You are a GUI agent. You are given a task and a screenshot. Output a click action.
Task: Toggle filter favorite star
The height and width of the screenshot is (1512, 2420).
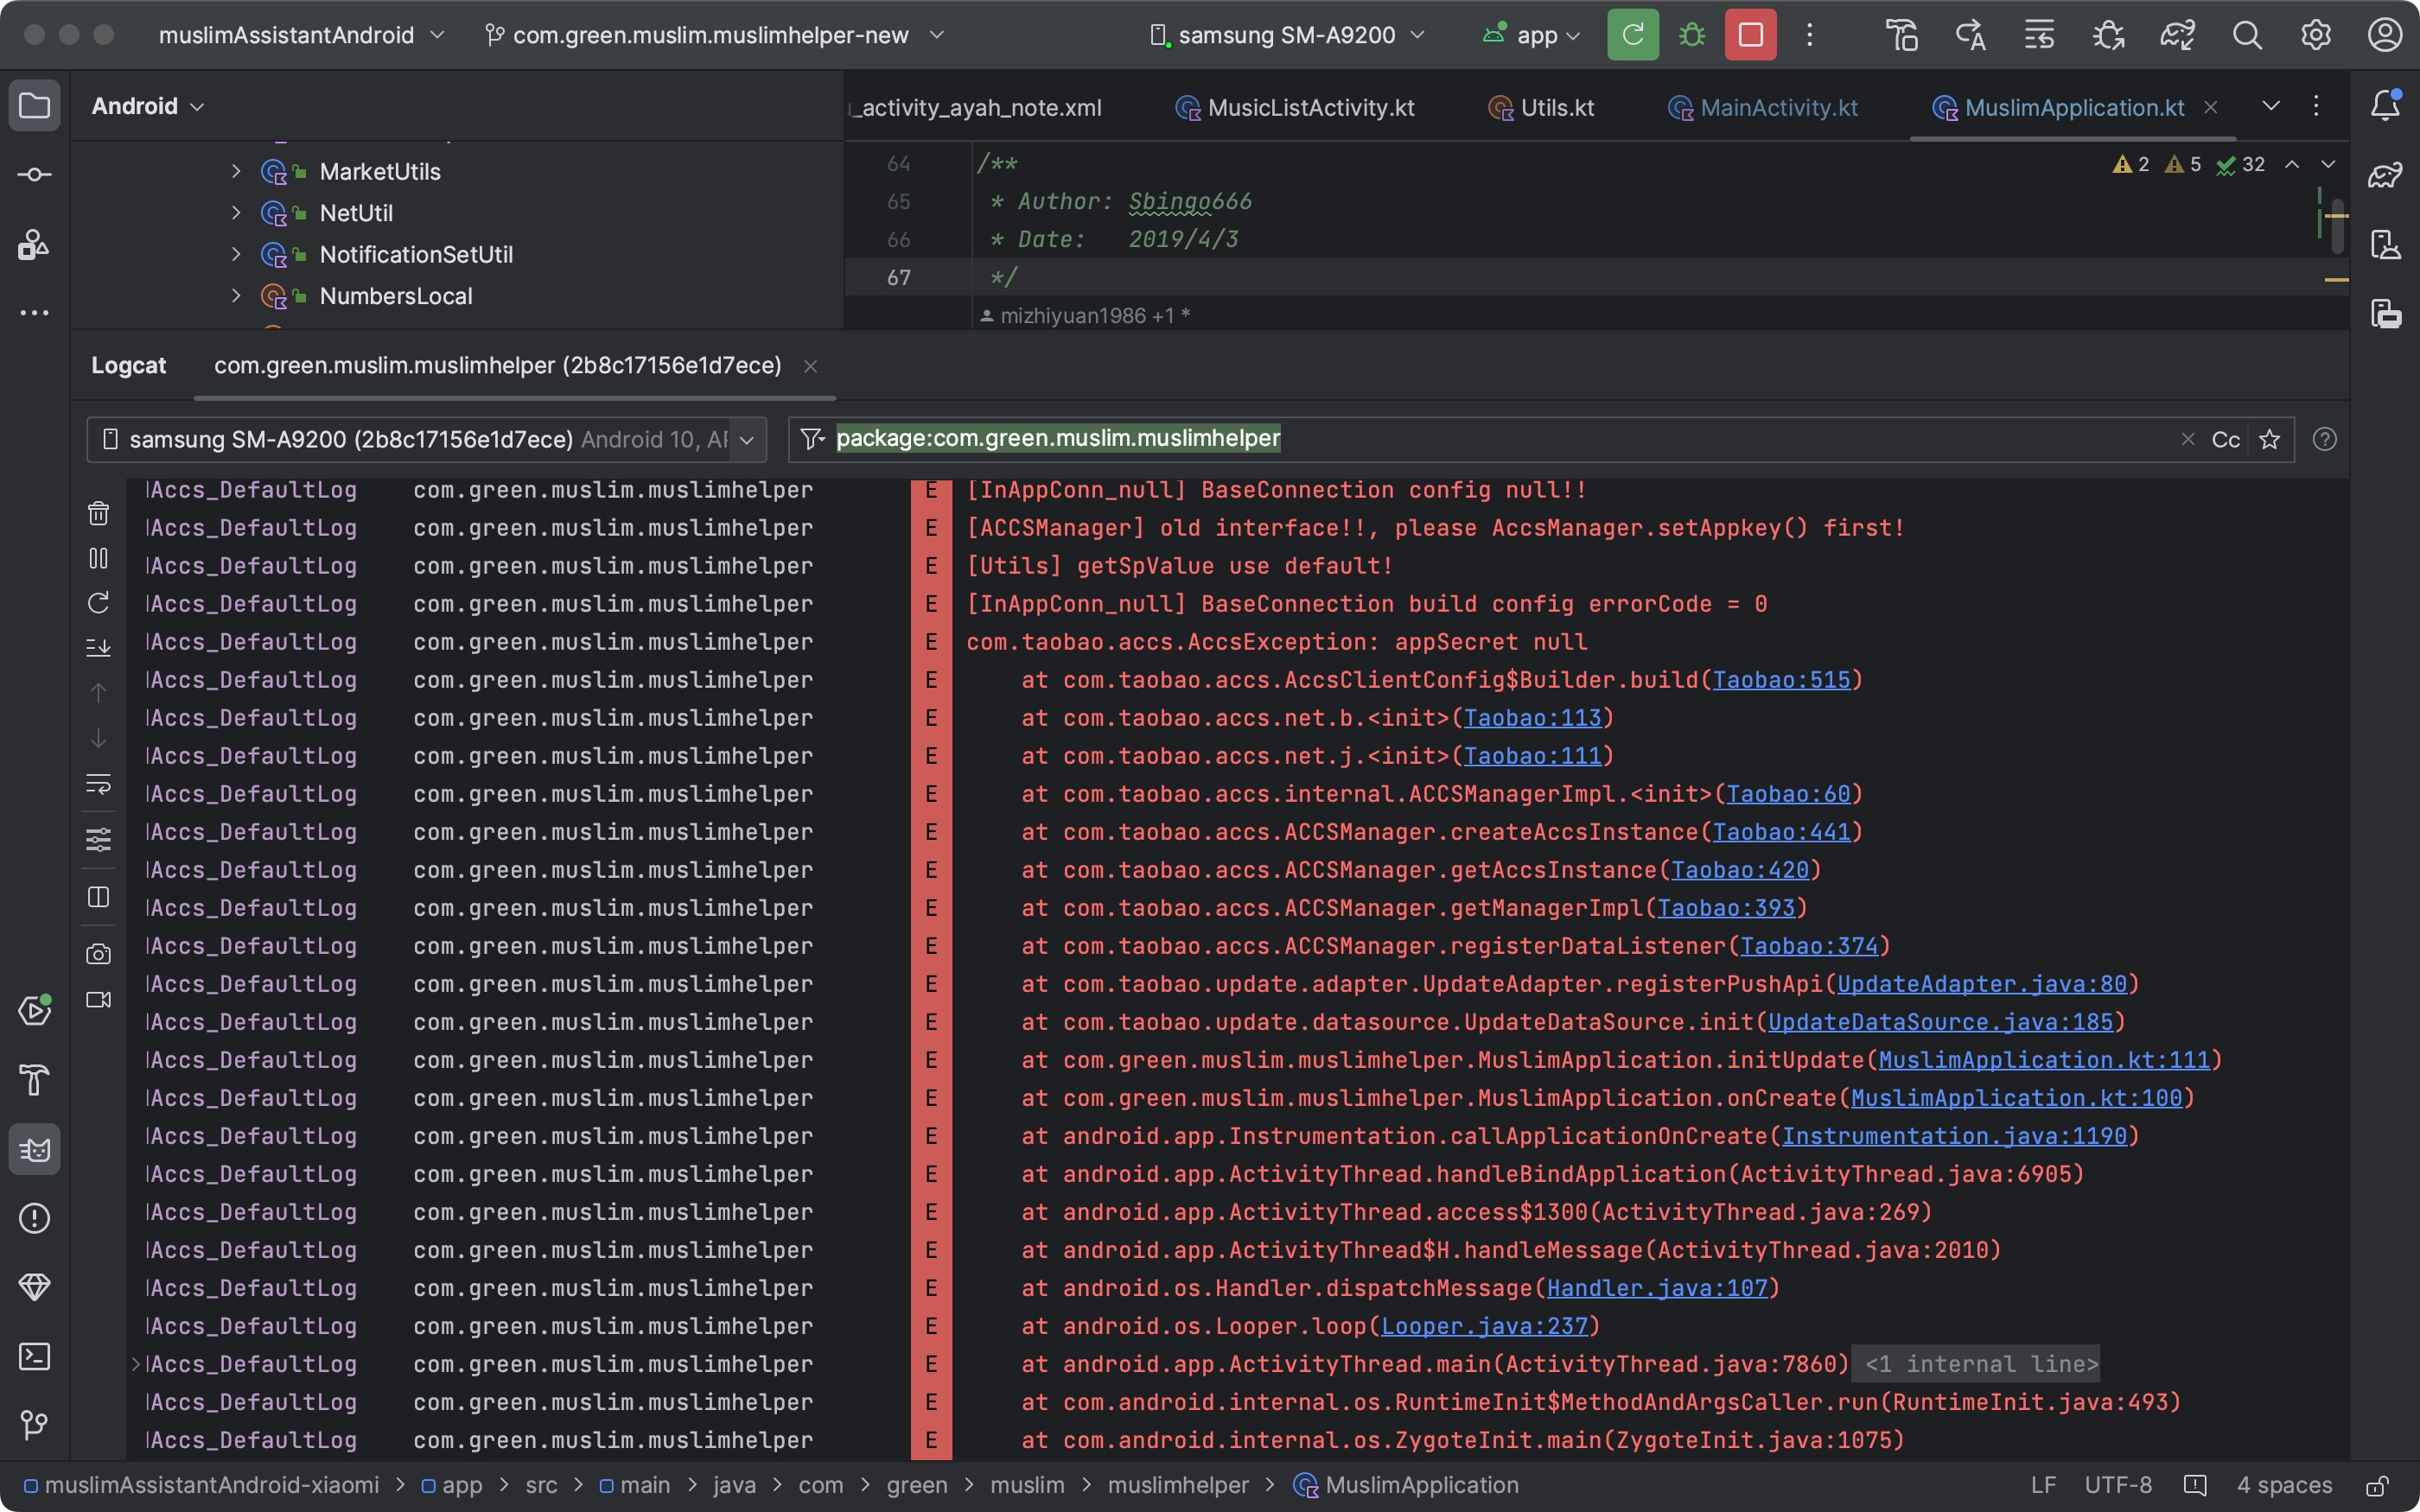pyautogui.click(x=2270, y=440)
